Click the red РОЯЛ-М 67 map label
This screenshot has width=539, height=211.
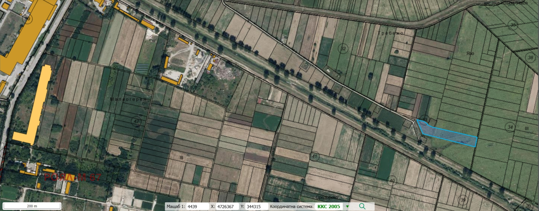point(72,177)
